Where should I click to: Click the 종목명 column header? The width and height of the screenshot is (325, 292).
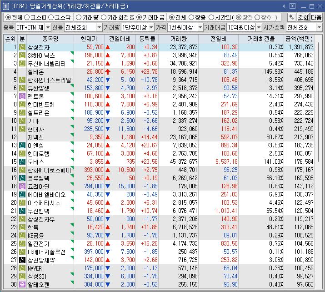coord(50,39)
